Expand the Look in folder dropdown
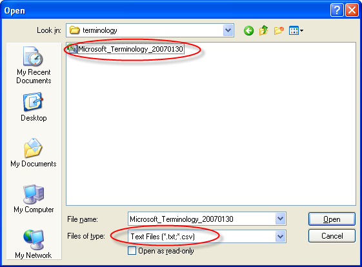362x267 pixels. [228, 30]
